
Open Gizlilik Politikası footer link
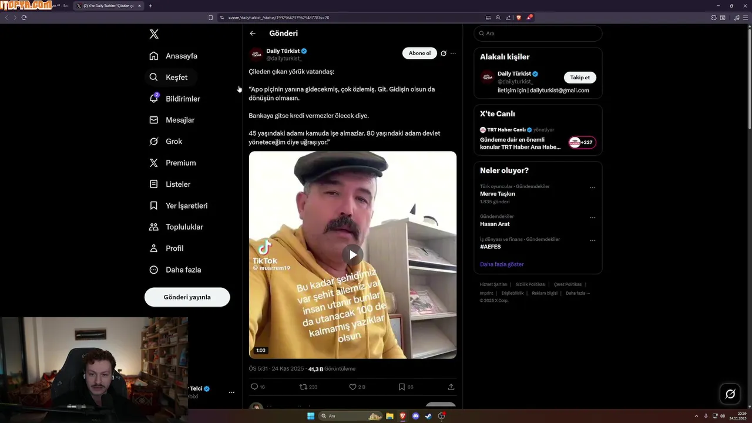tap(531, 284)
